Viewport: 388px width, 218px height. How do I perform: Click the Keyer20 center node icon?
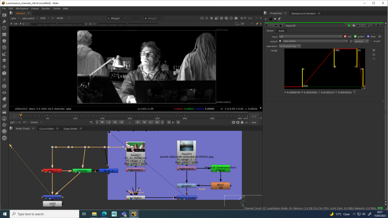coord(271,25)
